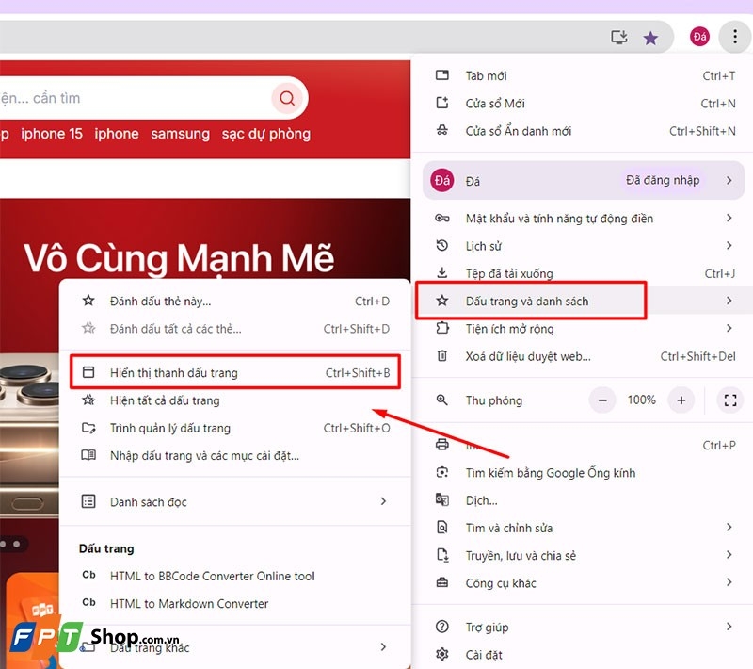Open Trình quản lý dấu trang
The width and height of the screenshot is (753, 669).
point(235,428)
